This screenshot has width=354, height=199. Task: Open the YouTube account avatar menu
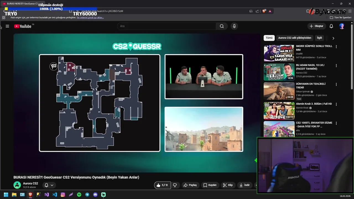point(342,26)
